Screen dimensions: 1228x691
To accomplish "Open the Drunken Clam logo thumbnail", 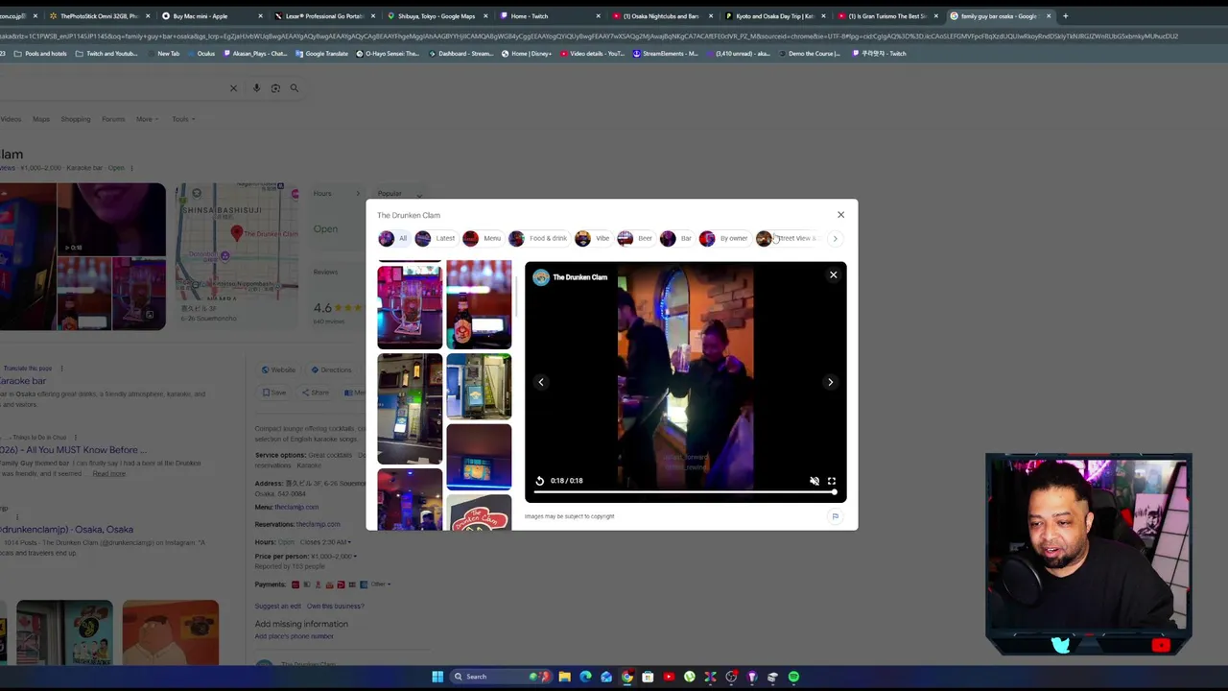I will (479, 512).
